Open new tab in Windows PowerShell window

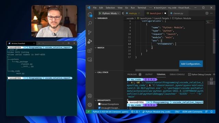click(x=39, y=43)
